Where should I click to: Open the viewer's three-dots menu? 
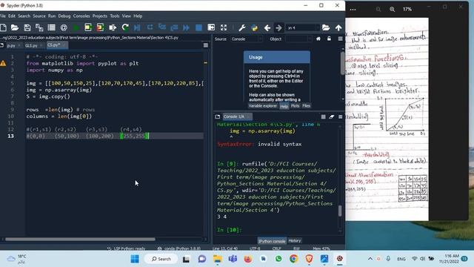353,10
